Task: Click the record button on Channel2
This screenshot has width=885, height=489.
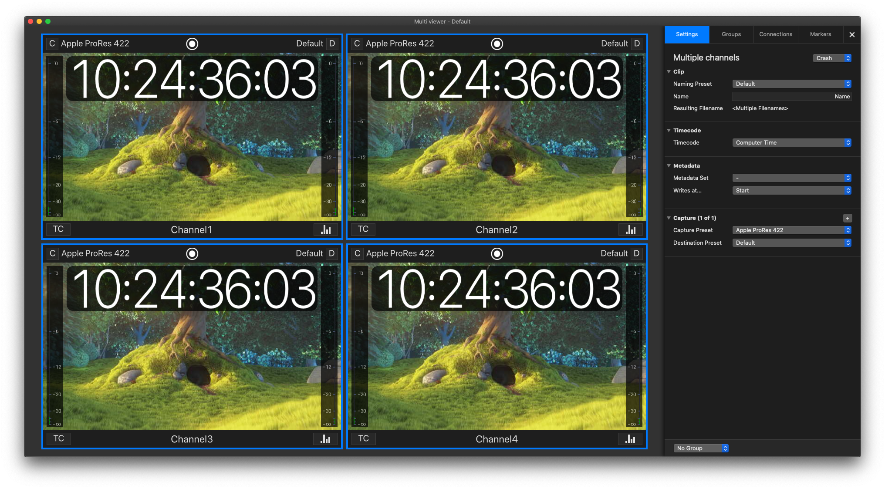Action: (x=497, y=44)
